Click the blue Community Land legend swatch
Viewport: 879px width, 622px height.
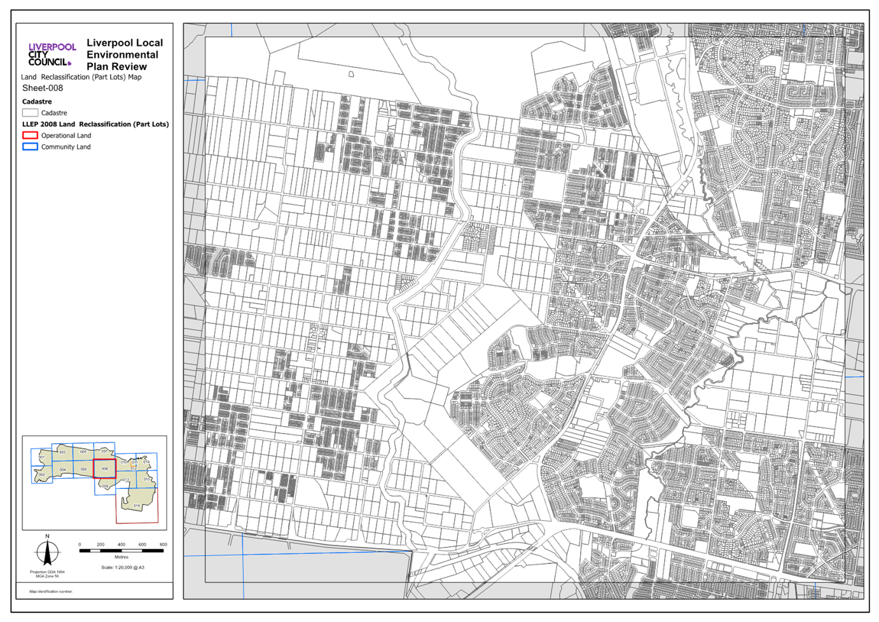point(30,146)
